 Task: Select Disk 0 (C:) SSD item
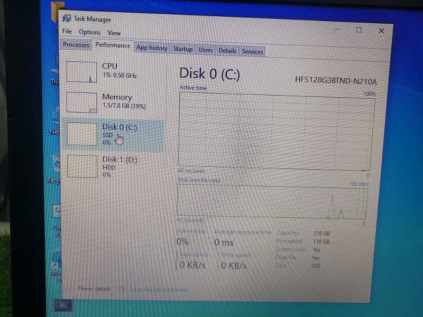(113, 134)
